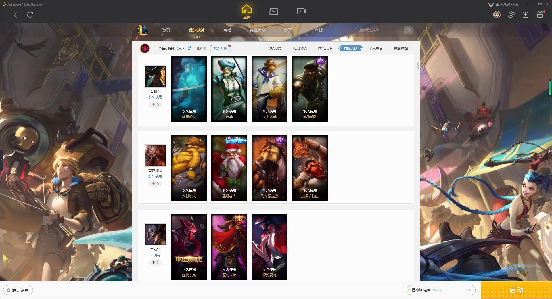Switch to 历史战绩 sub-tab

(300, 48)
